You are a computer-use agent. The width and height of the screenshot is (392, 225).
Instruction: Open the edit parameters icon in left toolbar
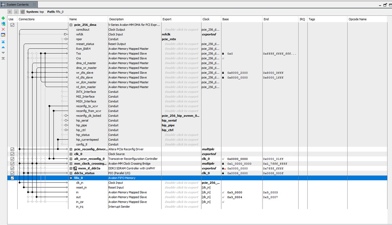pos(3,35)
